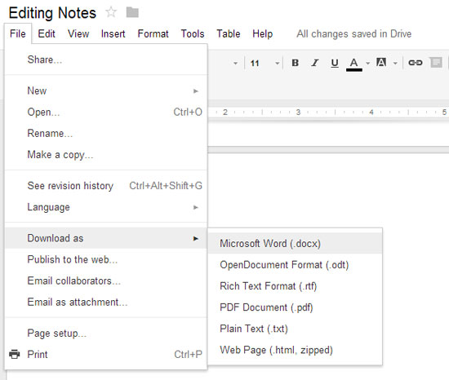Expand the Download as submenu arrow
The width and height of the screenshot is (449, 380).
[196, 238]
